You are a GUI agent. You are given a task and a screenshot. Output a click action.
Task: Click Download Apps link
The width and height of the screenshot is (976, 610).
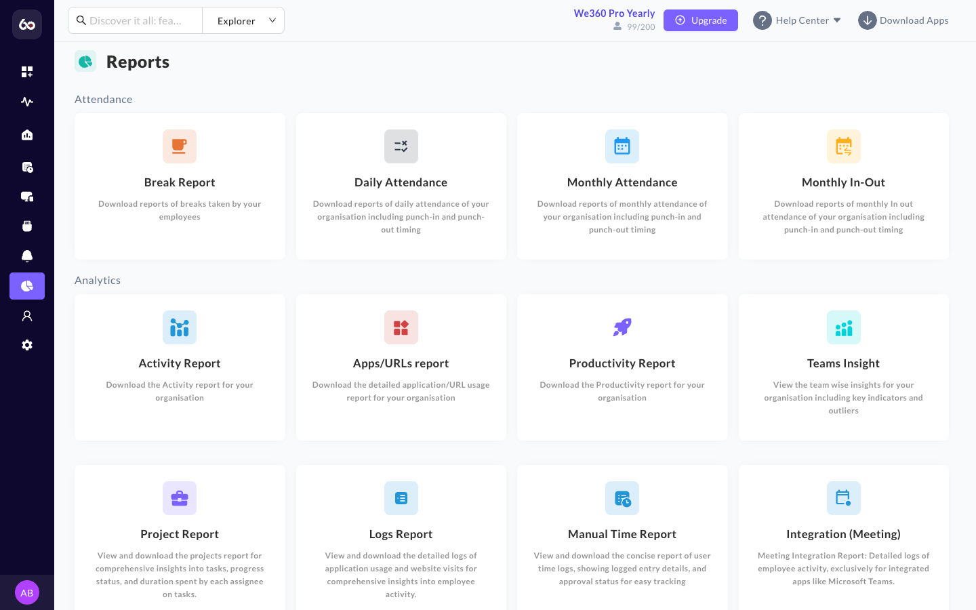click(914, 20)
